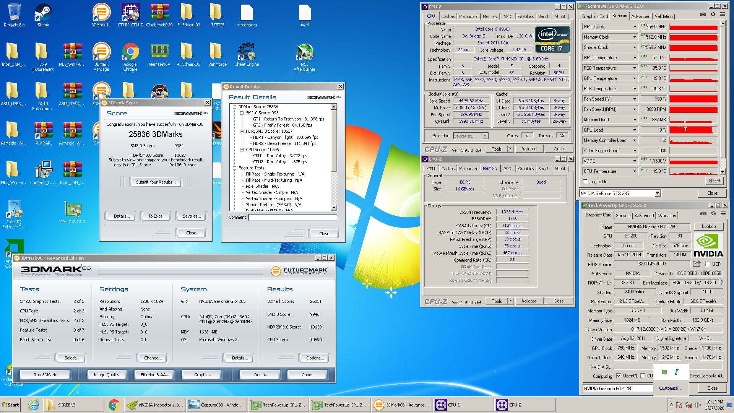Collapse the SM2.0 Score tree node
This screenshot has height=413, width=734.
(242, 113)
